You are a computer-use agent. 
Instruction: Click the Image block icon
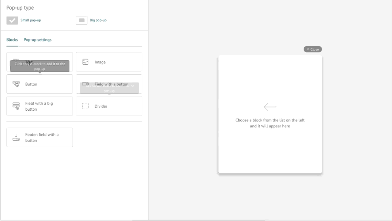point(85,62)
